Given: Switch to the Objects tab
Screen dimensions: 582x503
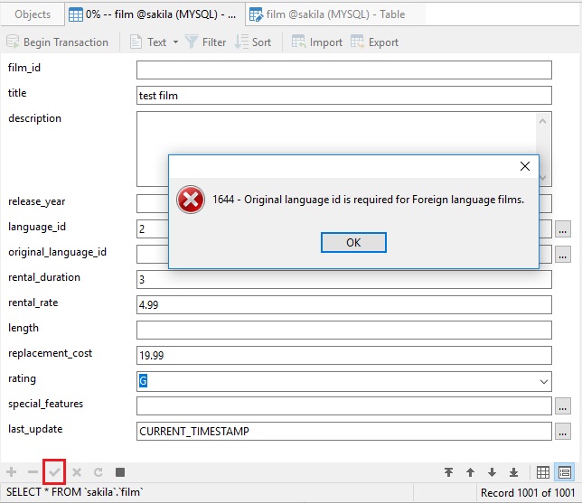Looking at the screenshot, I should click(x=33, y=14).
